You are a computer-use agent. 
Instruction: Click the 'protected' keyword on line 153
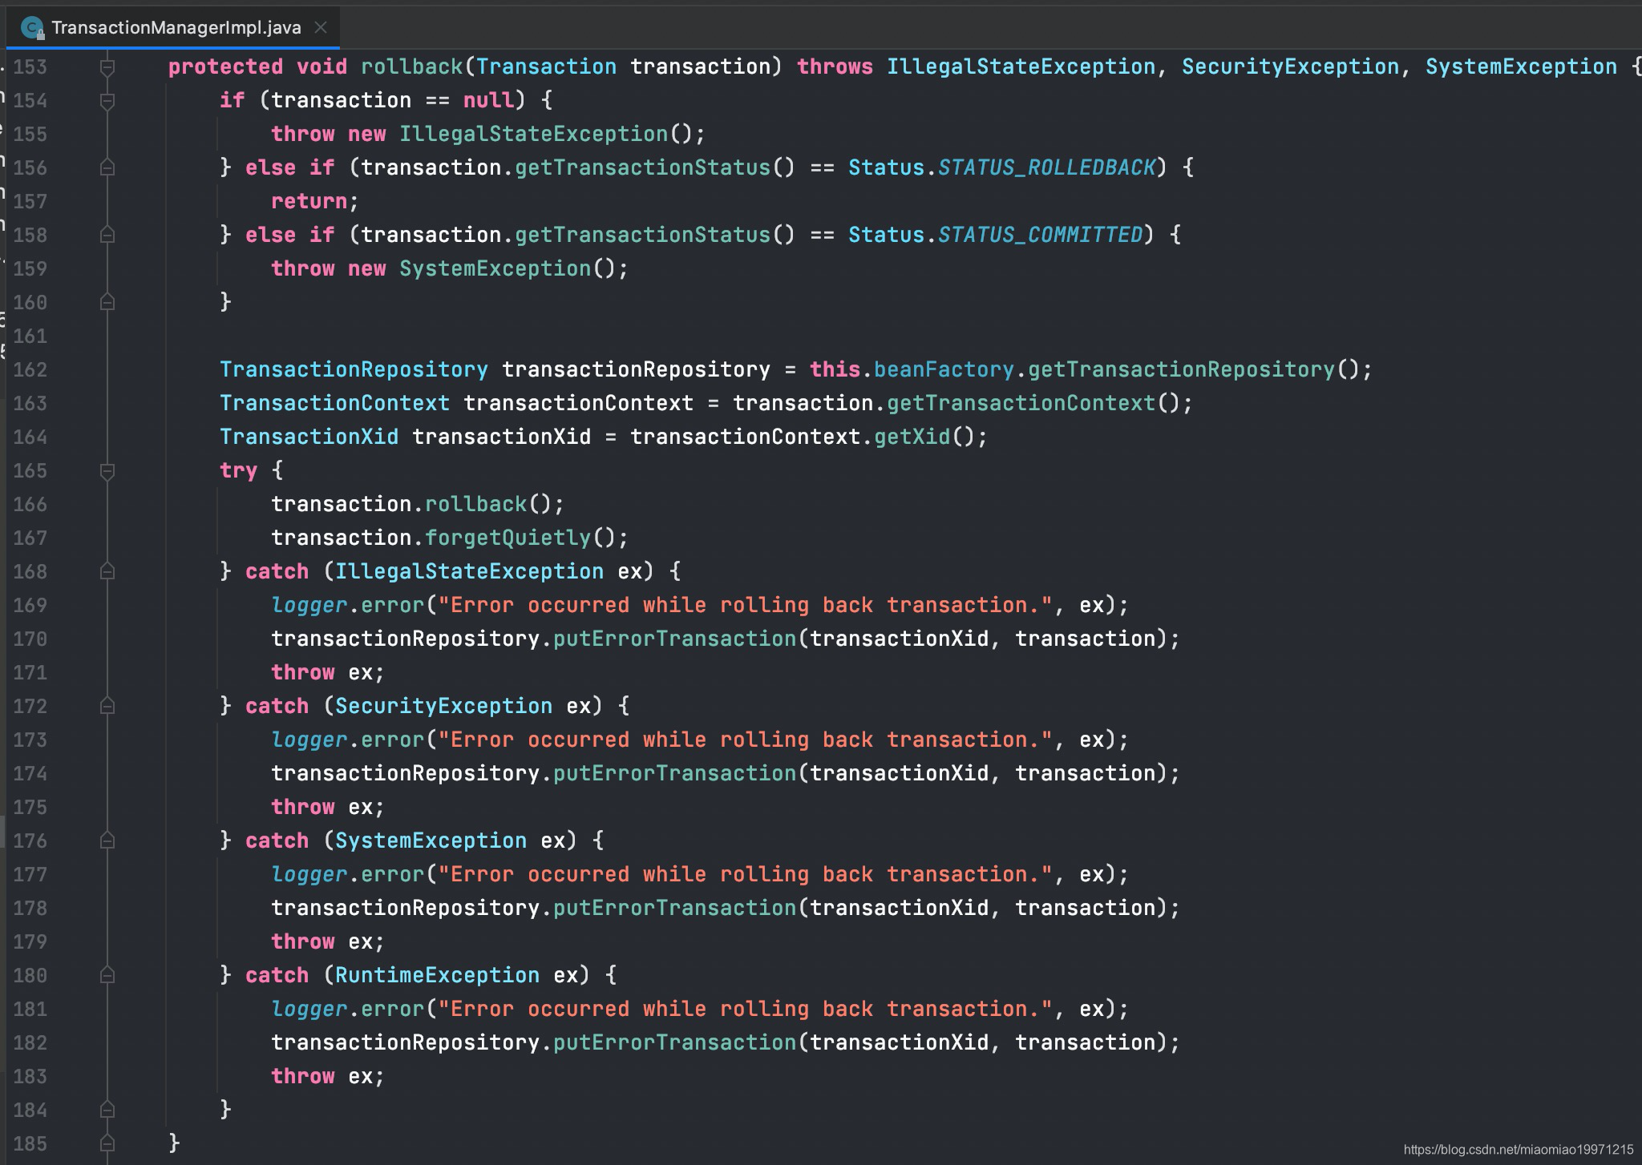pyautogui.click(x=225, y=67)
